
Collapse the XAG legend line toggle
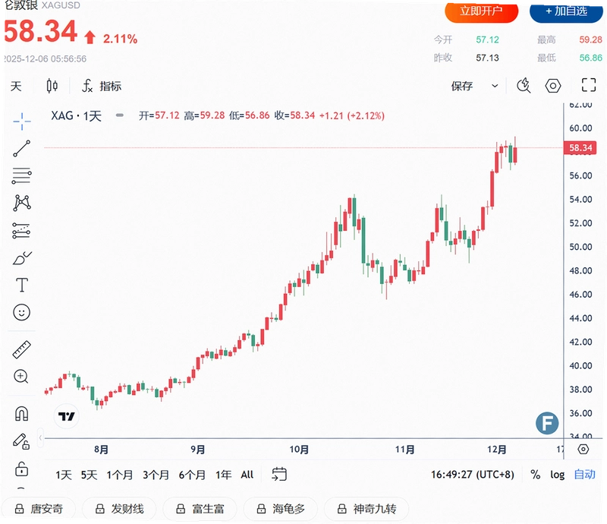coord(120,115)
